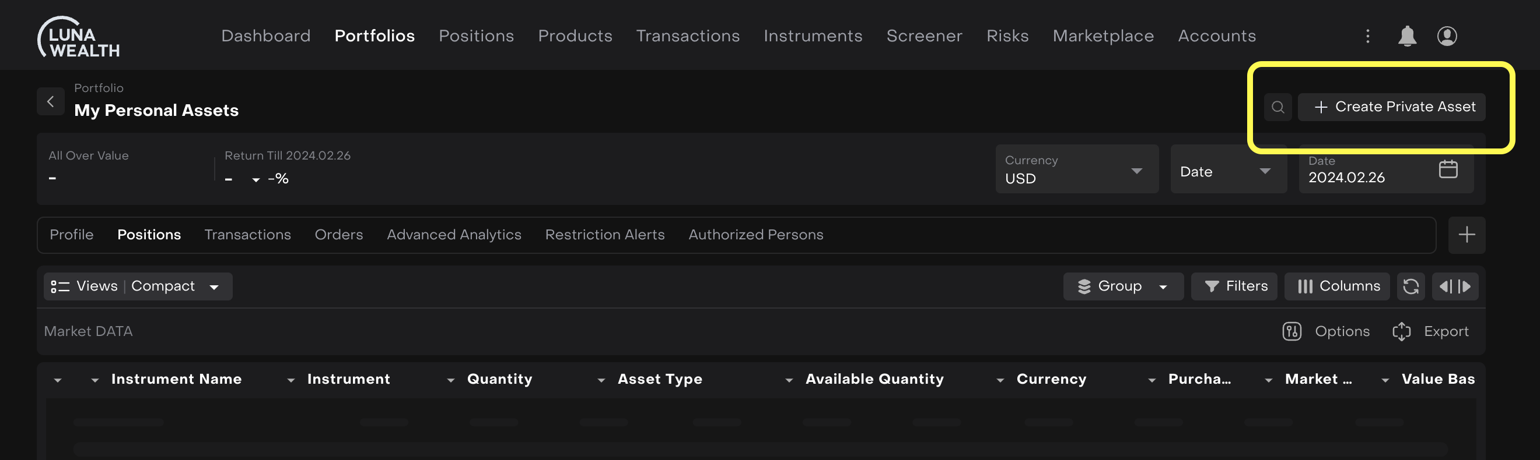
Task: Add a new tab with plus button
Action: point(1466,235)
